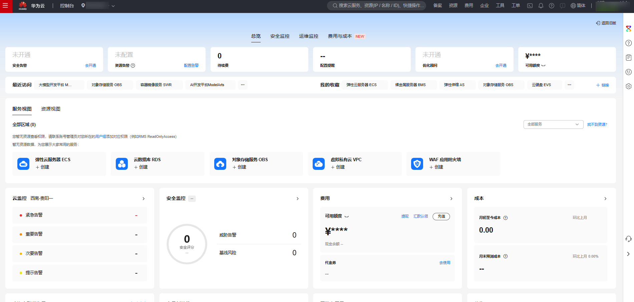Open favorite 弹性云服务器 ECS
634x302 pixels.
coord(364,85)
